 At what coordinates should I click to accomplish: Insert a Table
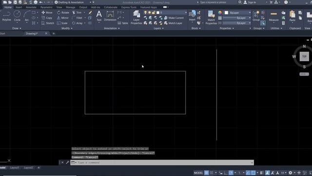coord(123,23)
